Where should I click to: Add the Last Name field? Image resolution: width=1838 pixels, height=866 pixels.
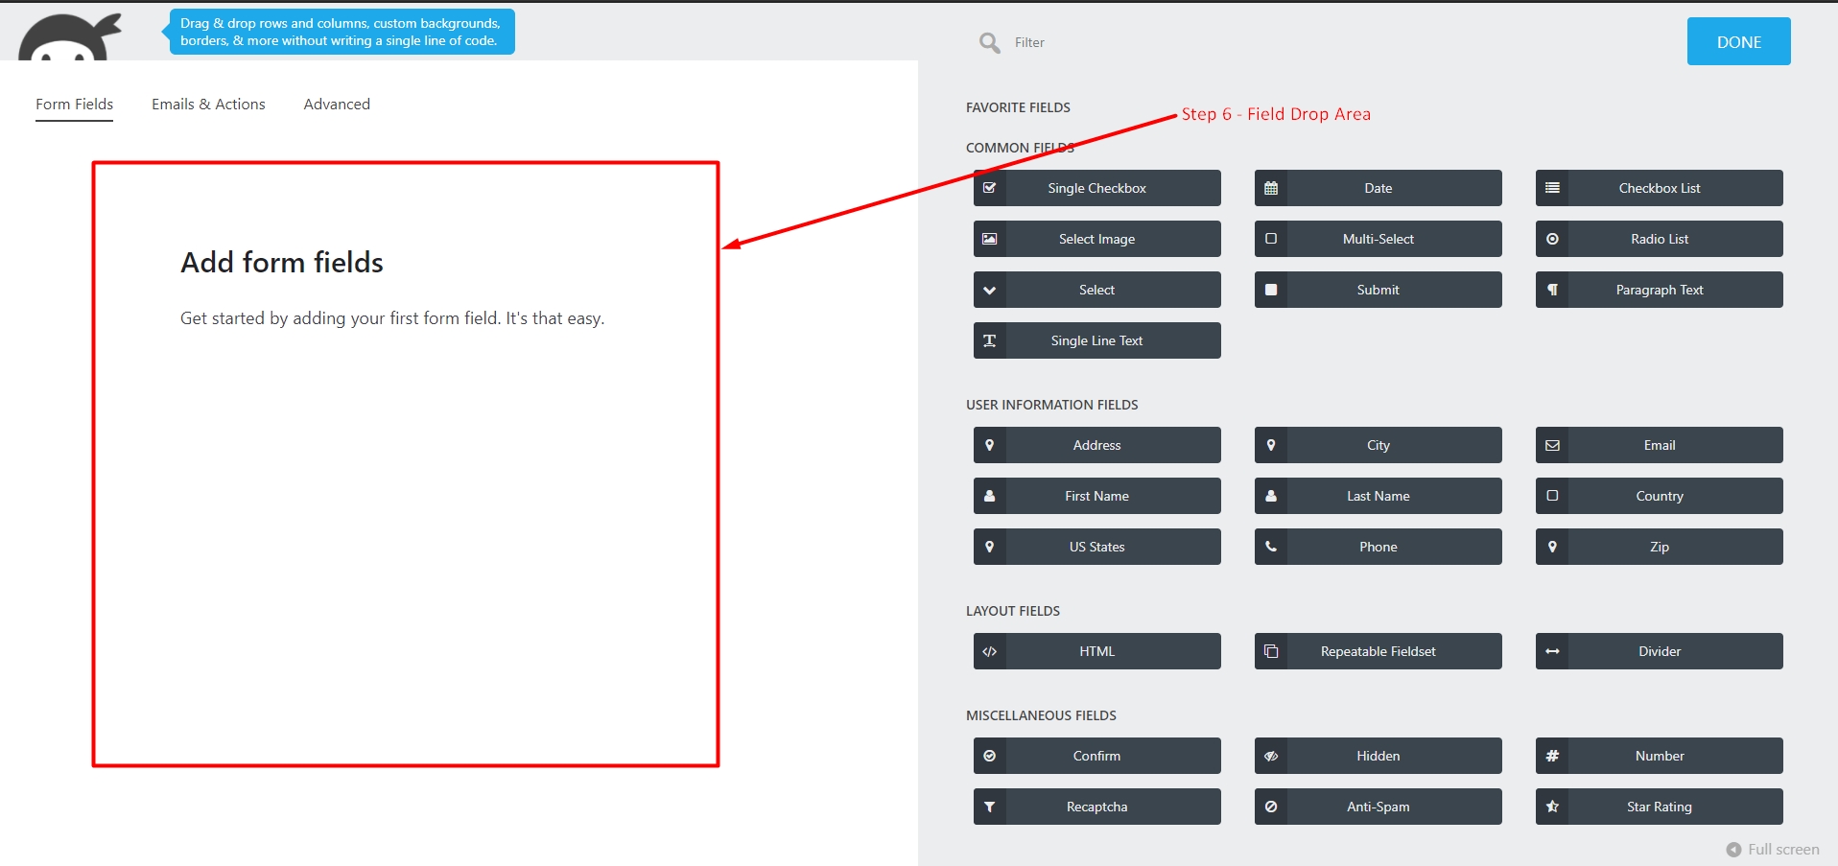[x=1378, y=496]
